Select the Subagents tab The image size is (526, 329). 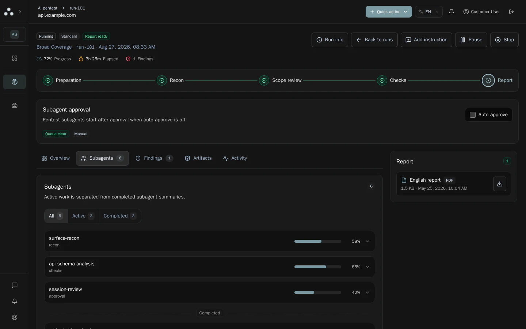[x=102, y=158]
